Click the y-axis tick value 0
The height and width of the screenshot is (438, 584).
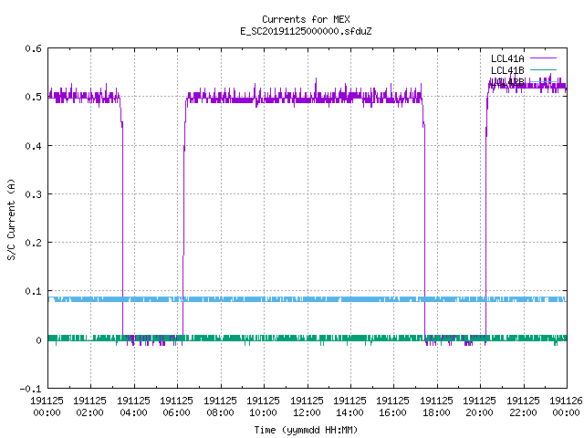[x=38, y=340]
